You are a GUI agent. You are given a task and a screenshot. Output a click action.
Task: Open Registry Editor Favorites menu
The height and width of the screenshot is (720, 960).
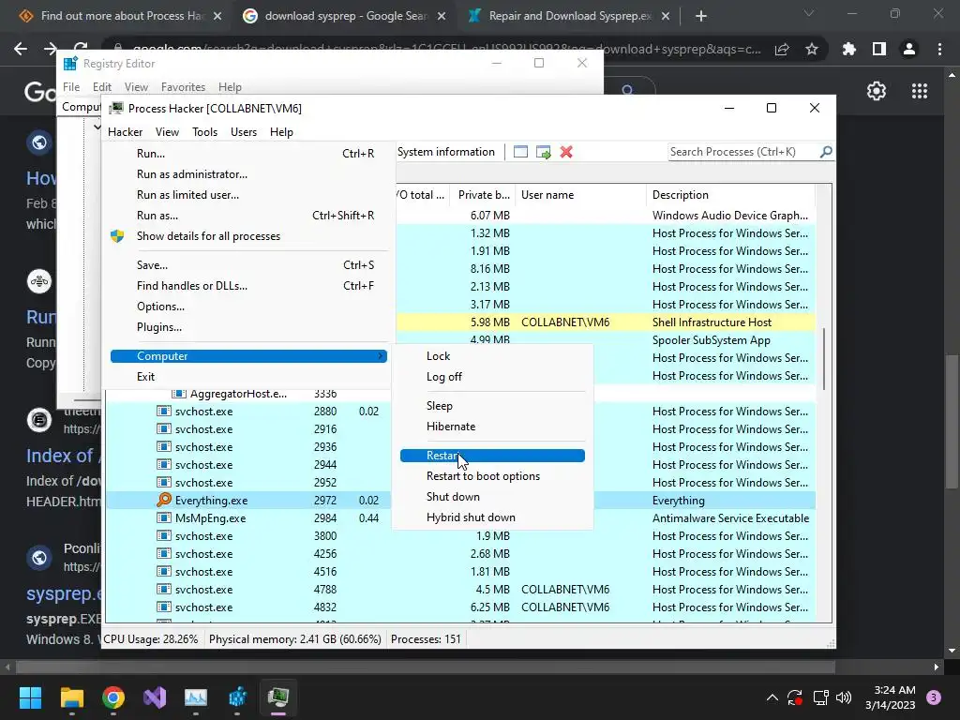(x=183, y=87)
